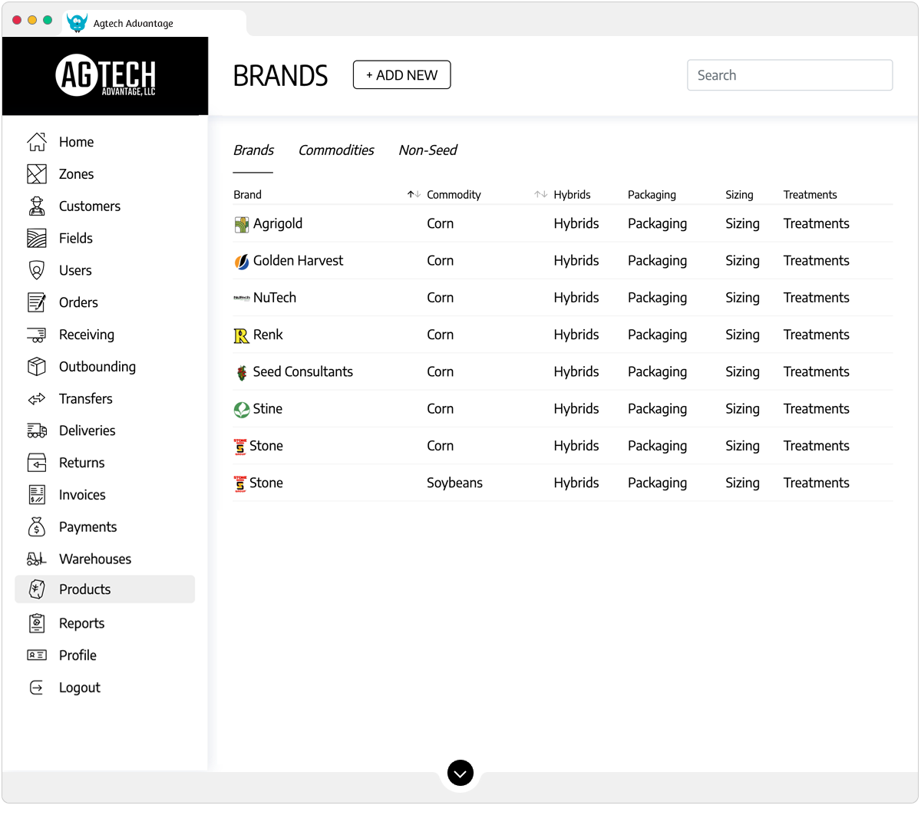This screenshot has width=921, height=825.
Task: Click the Golden Harvest brand logo
Action: [x=242, y=262]
